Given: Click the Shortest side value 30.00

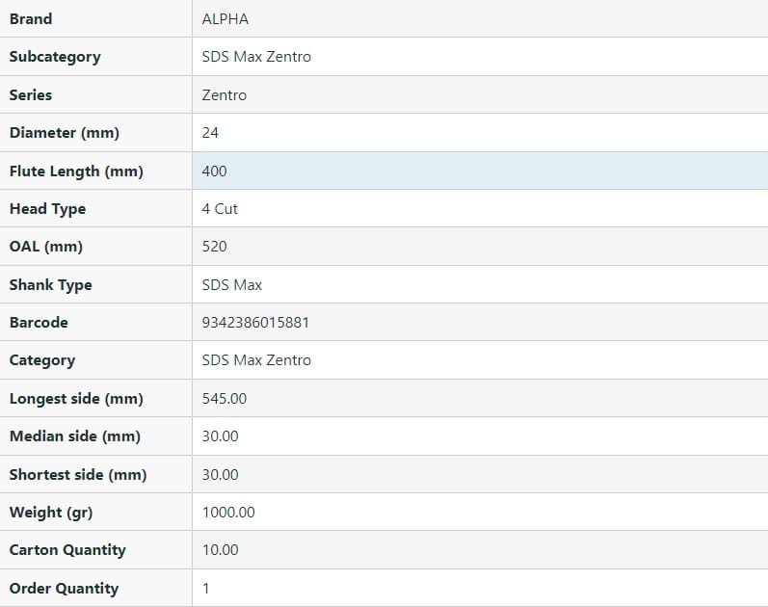Looking at the screenshot, I should click(x=220, y=475).
